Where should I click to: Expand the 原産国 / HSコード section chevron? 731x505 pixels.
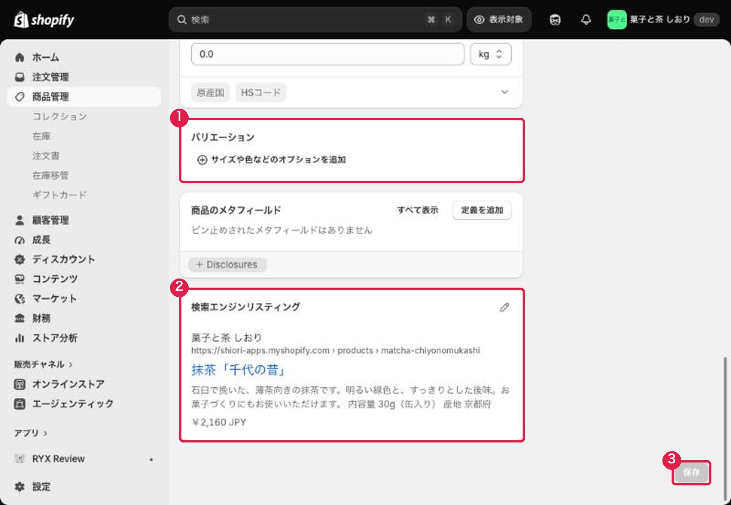coord(504,92)
